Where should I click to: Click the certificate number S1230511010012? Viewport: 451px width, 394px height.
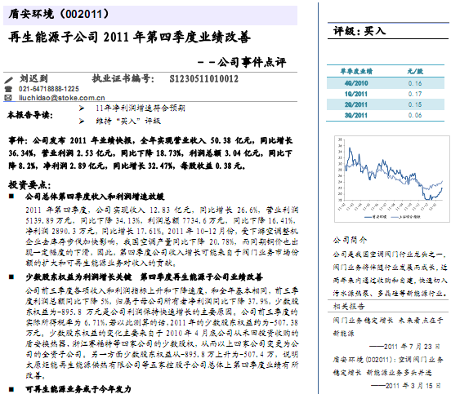click(204, 78)
